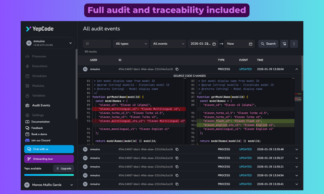Screen dimensions: 324x194
Task: Expand the 13:35:48 audit event row
Action: pyautogui.click(x=296, y=149)
